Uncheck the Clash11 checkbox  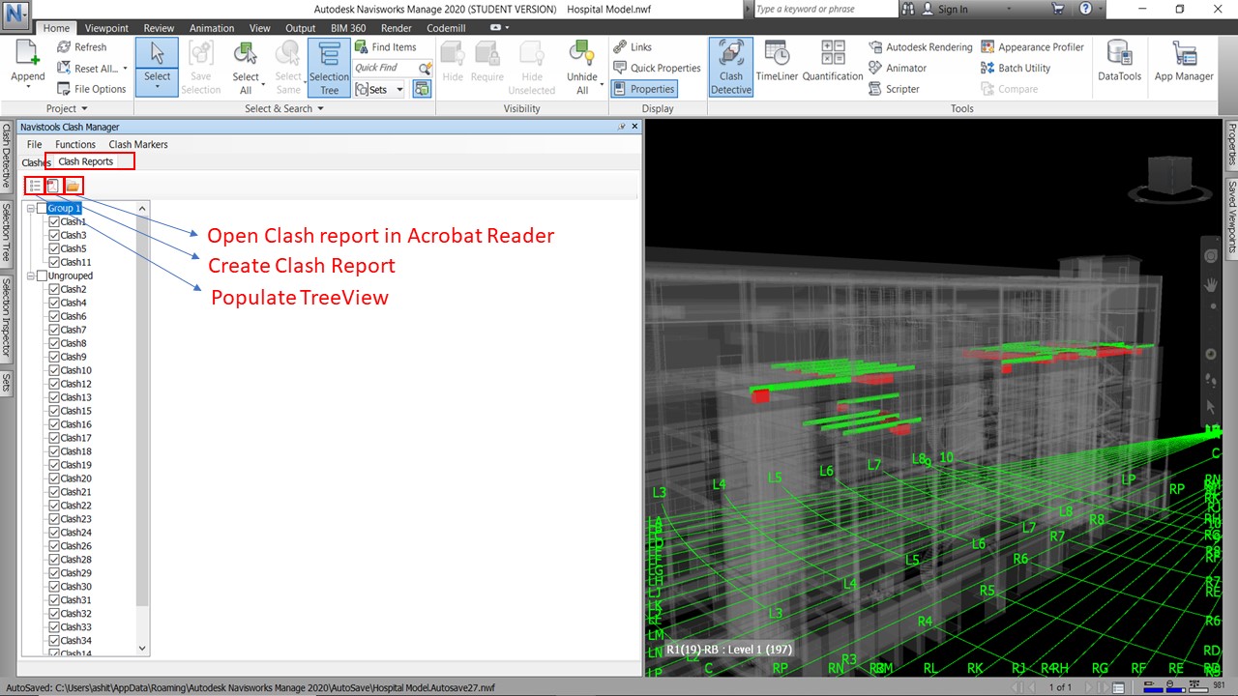[54, 263]
